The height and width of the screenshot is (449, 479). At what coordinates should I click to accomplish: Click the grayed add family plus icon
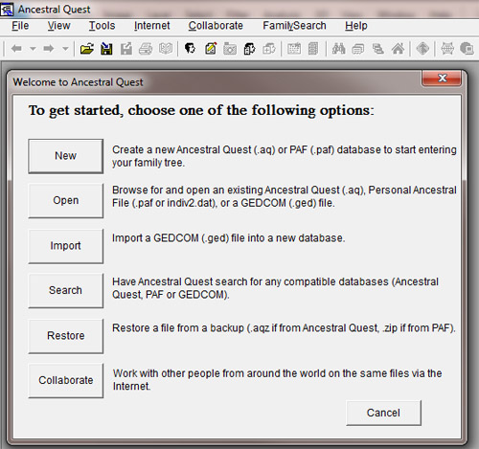tap(269, 49)
